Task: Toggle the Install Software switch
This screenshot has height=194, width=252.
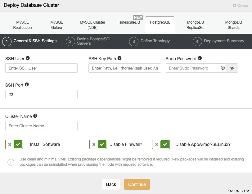Action: tap(14, 144)
